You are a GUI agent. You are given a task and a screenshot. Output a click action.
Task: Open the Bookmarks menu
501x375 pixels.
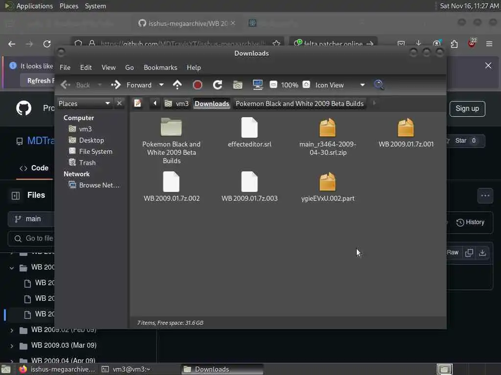click(160, 67)
